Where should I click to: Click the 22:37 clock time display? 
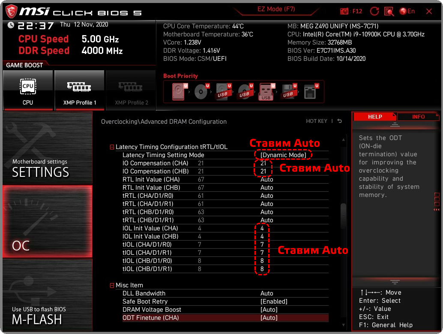tap(36, 26)
